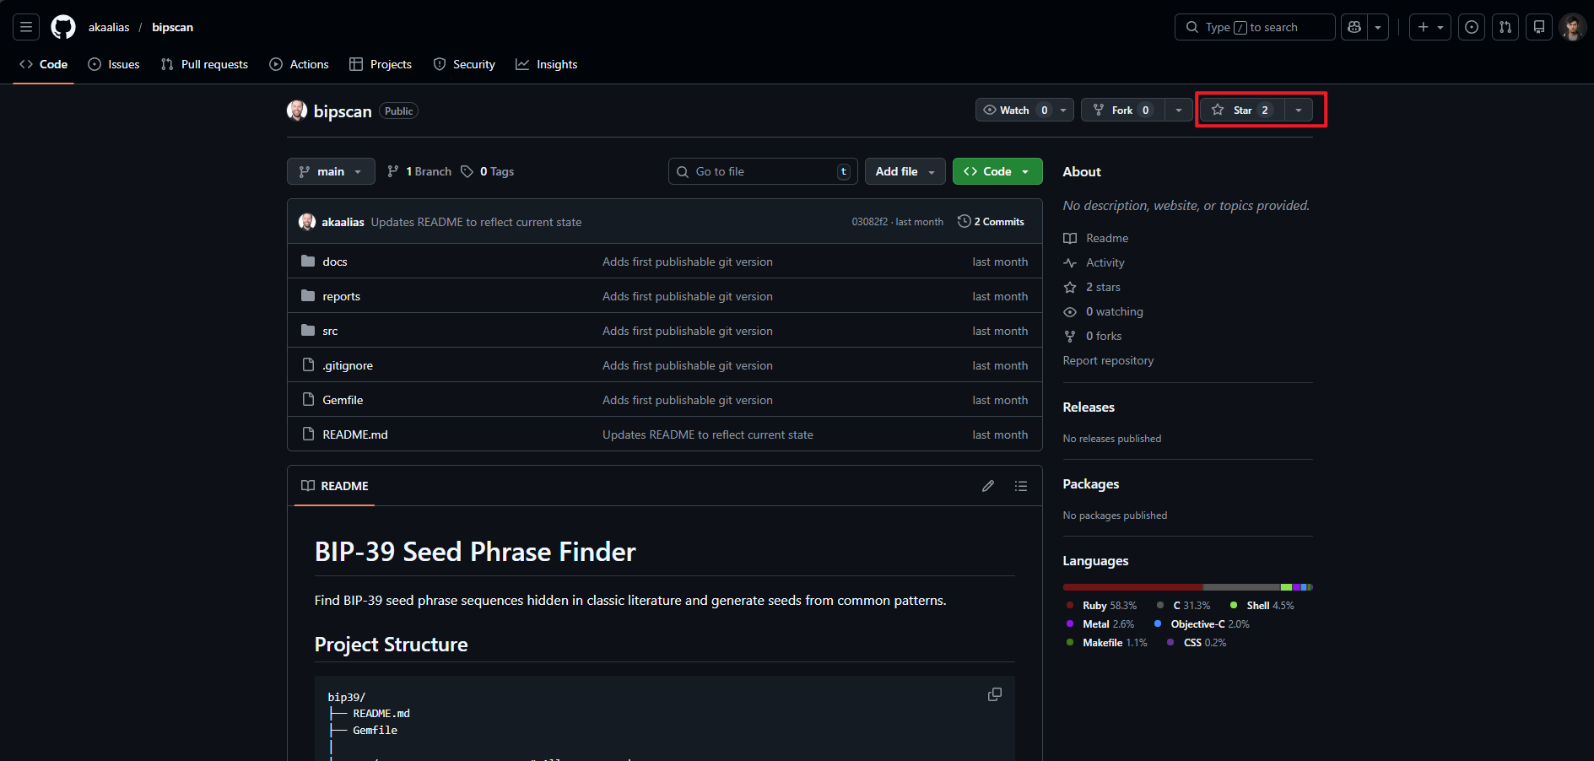1594x761 pixels.
Task: Open the Gemfile file
Action: pos(343,400)
